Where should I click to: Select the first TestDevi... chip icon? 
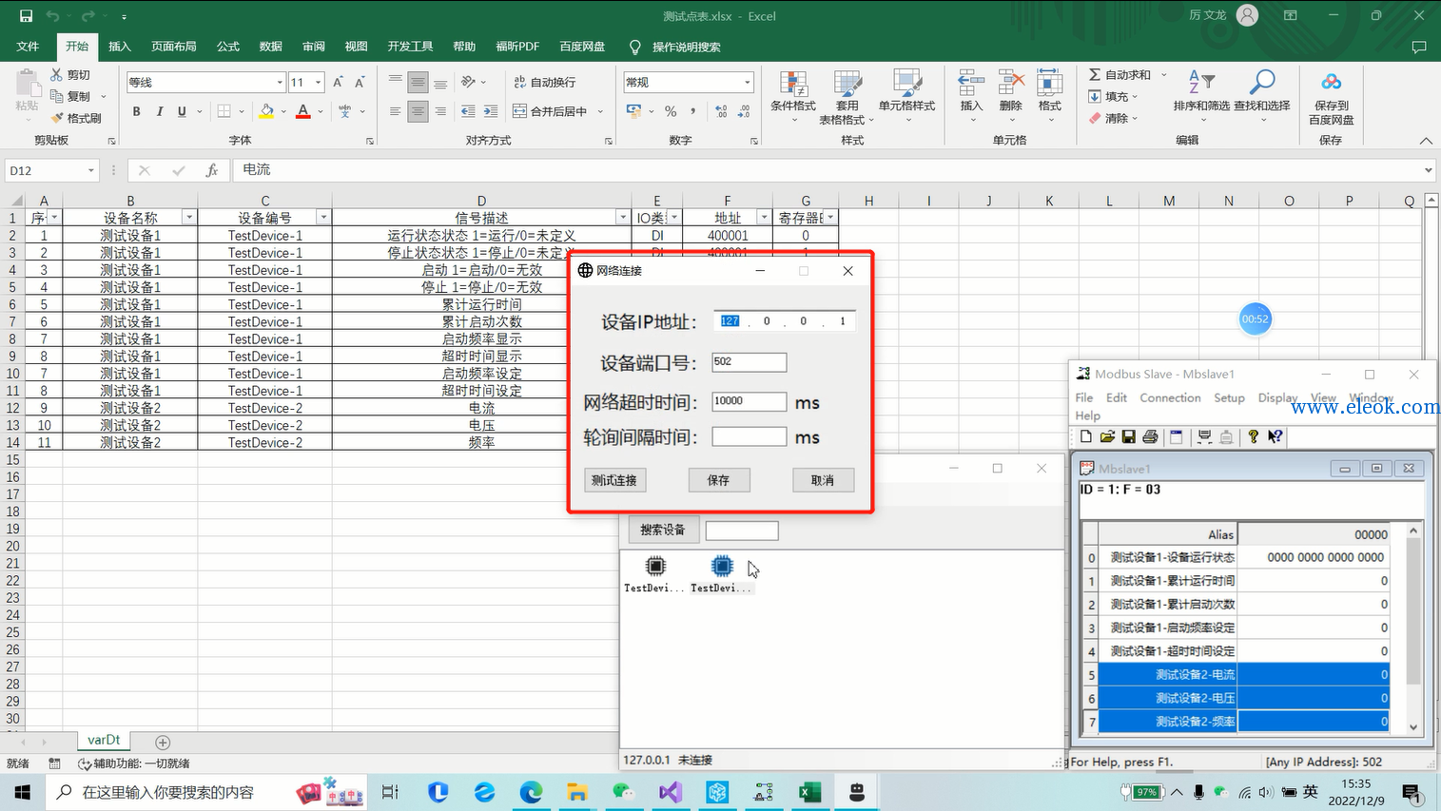[x=655, y=567]
